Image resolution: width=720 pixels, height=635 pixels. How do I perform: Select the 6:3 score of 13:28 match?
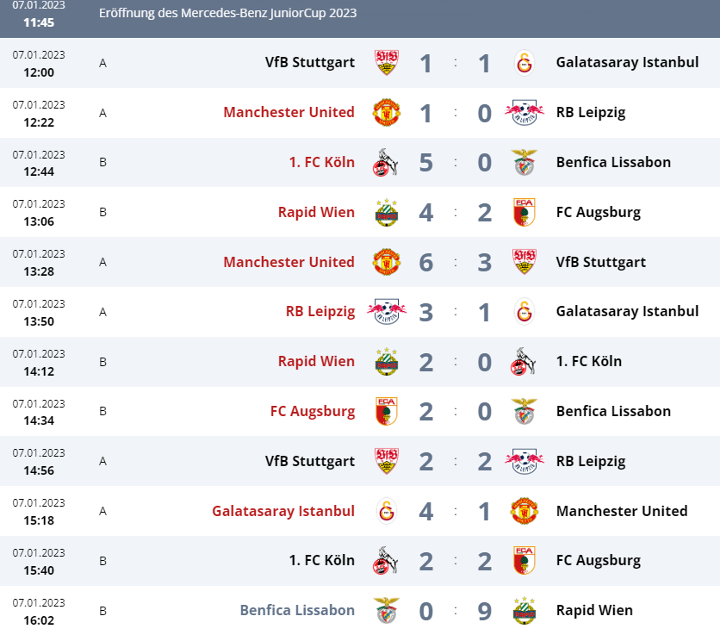[x=455, y=263]
